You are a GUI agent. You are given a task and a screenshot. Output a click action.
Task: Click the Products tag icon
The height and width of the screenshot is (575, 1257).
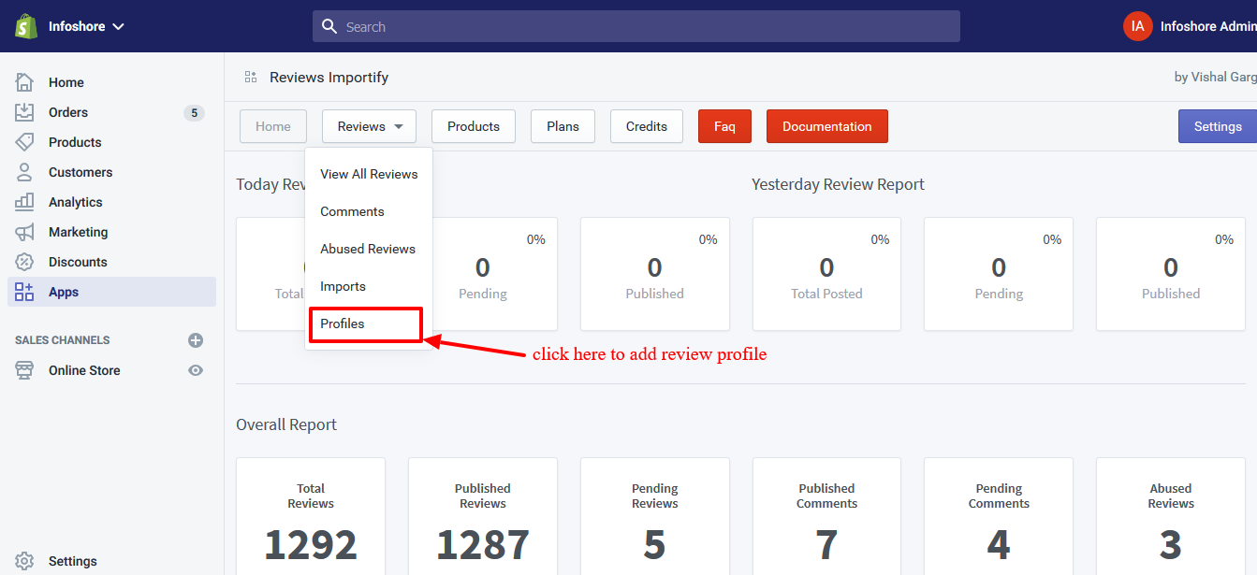(x=24, y=142)
